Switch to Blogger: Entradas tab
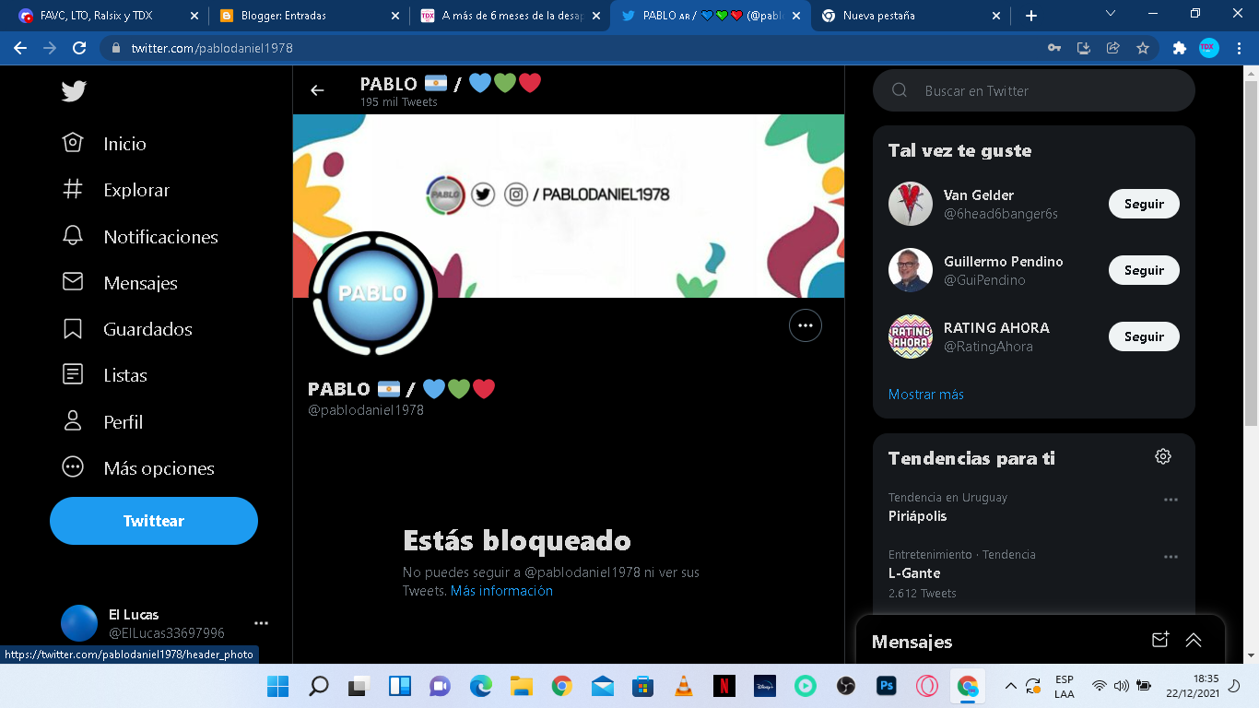 [x=302, y=16]
